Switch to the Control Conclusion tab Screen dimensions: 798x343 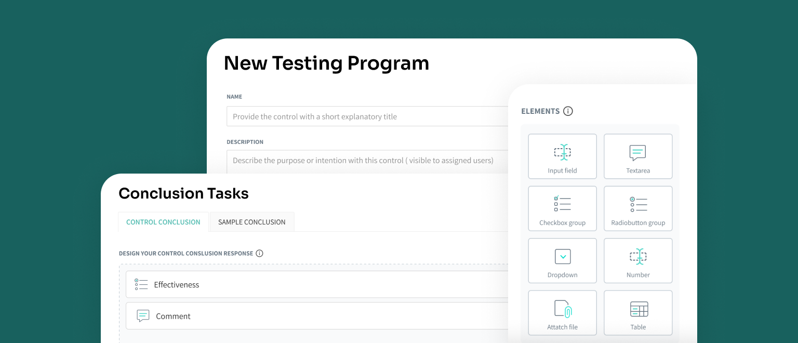(x=163, y=222)
